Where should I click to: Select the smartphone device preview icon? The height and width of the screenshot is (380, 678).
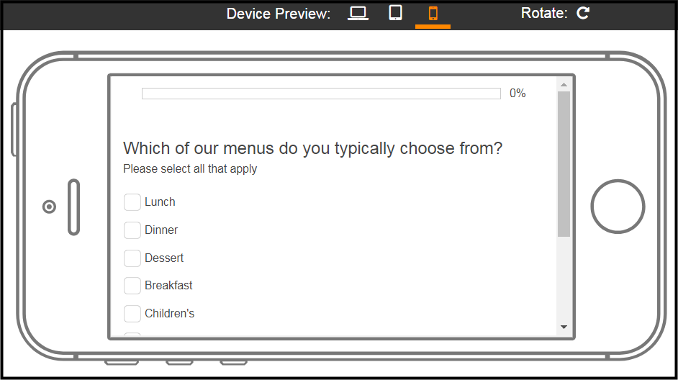[433, 14]
